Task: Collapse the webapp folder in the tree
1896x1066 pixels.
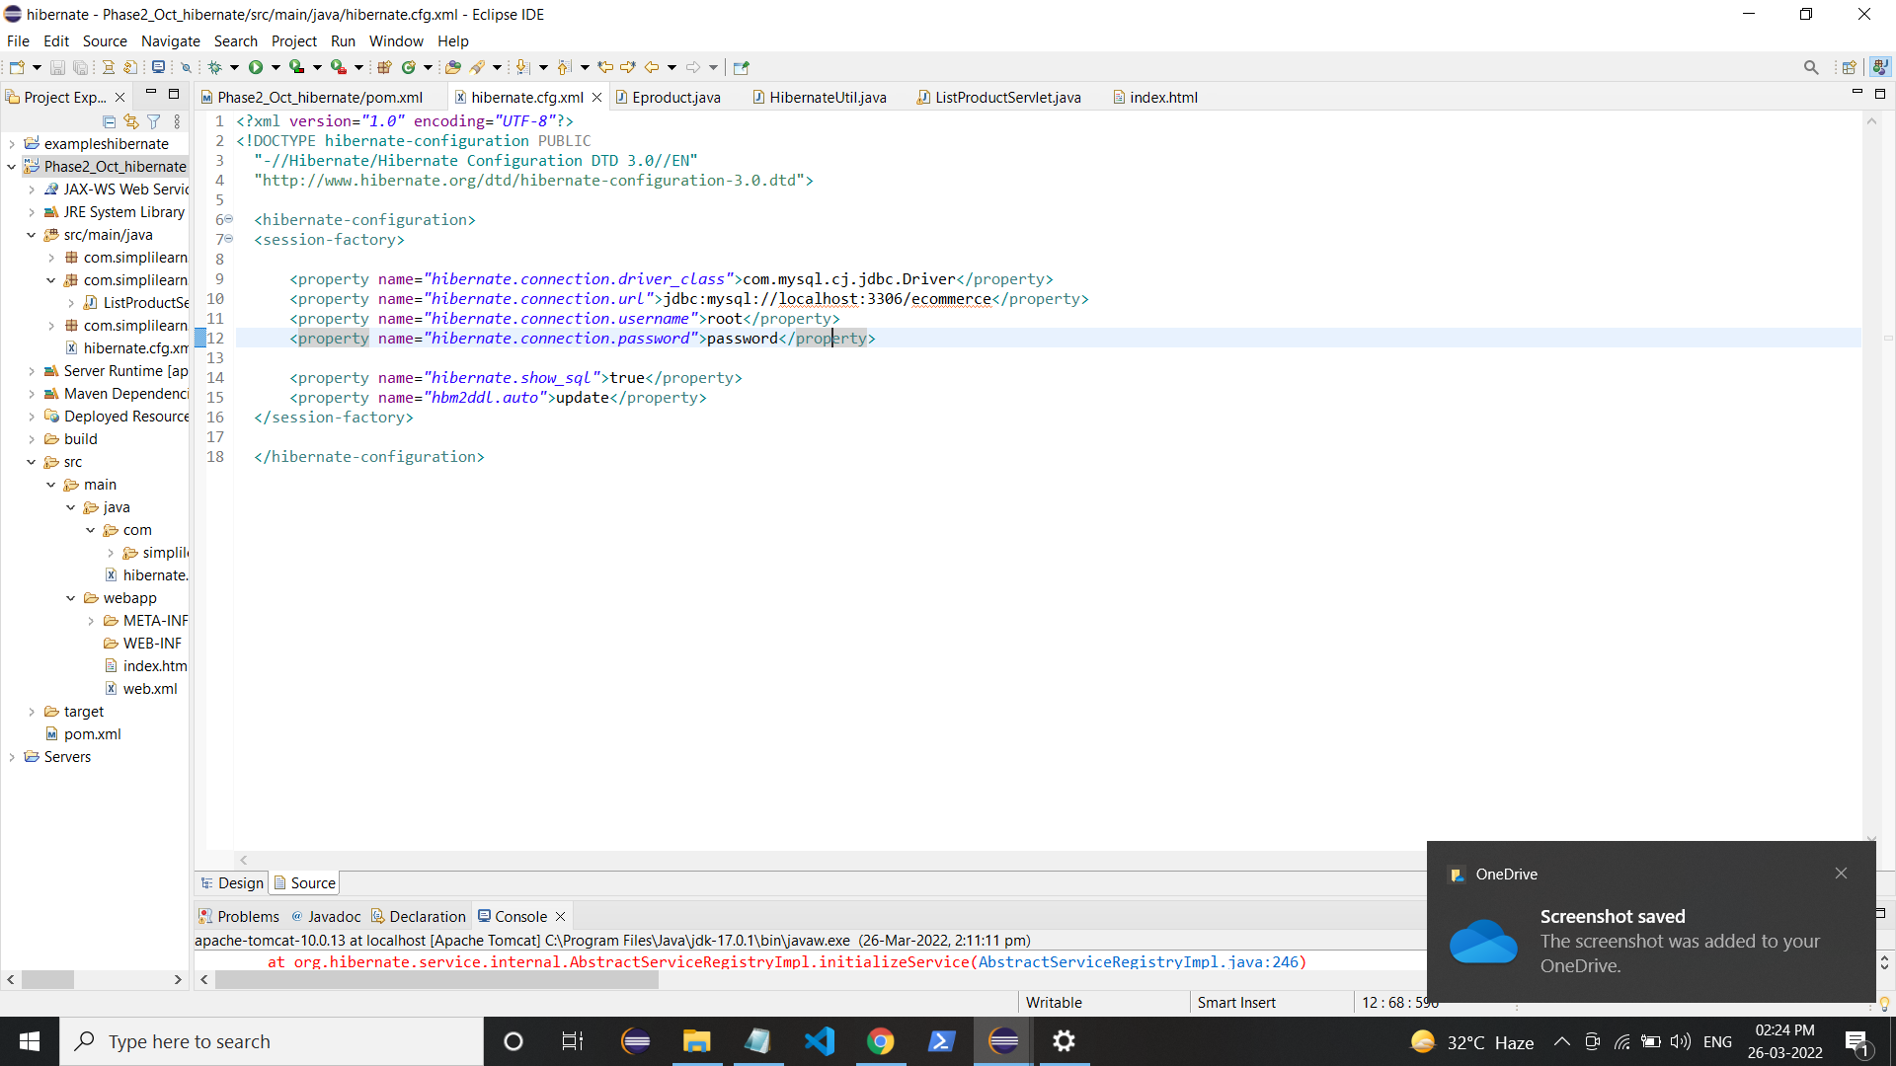Action: pyautogui.click(x=71, y=598)
